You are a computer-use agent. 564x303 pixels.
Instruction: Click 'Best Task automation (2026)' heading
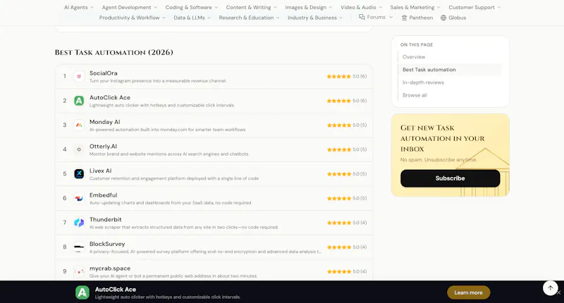click(x=114, y=52)
